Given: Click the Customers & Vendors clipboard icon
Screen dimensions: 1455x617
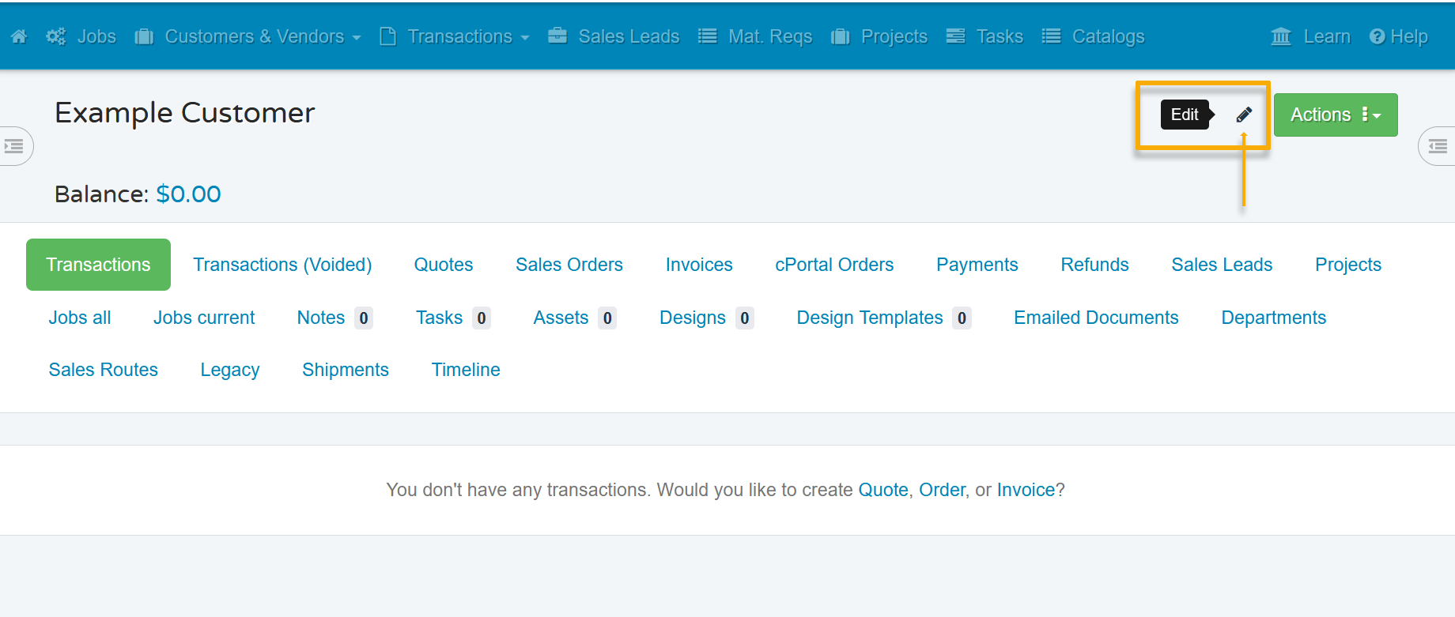Looking at the screenshot, I should pyautogui.click(x=144, y=36).
